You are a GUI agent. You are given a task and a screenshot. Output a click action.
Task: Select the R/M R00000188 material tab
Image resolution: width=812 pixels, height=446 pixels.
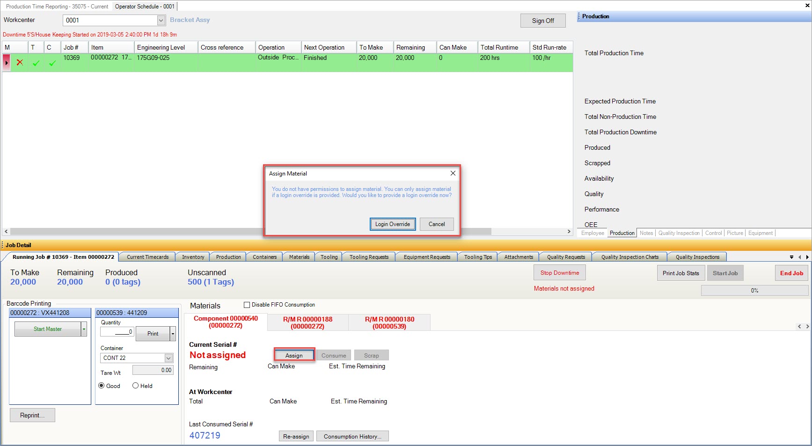[x=307, y=322]
